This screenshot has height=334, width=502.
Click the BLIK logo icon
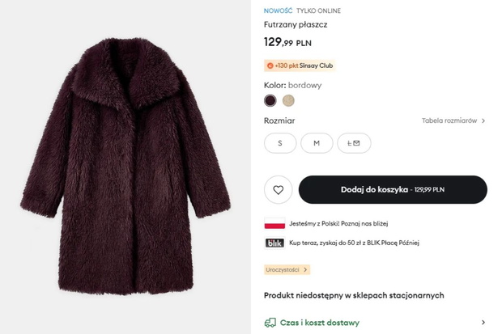point(274,243)
